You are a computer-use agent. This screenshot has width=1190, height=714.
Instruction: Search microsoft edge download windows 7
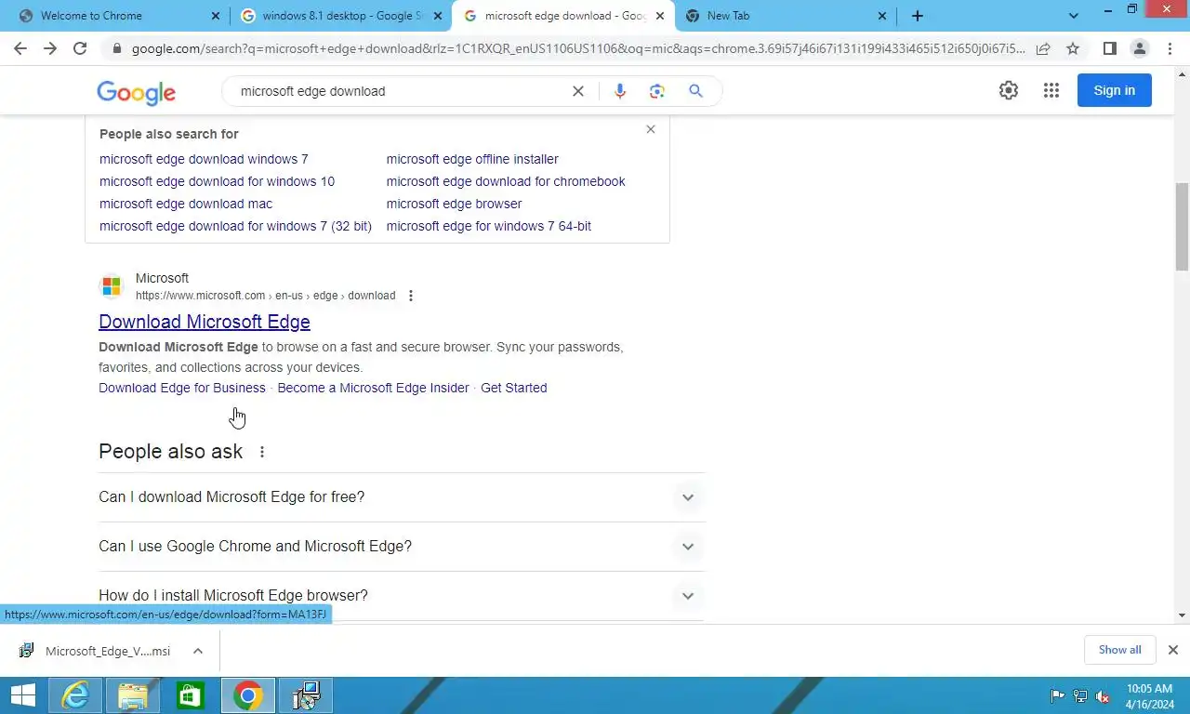click(x=204, y=159)
